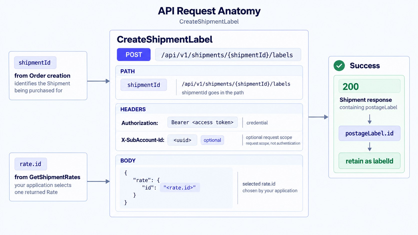Click the HEADERS section header
This screenshot has width=418, height=235.
(x=133, y=109)
